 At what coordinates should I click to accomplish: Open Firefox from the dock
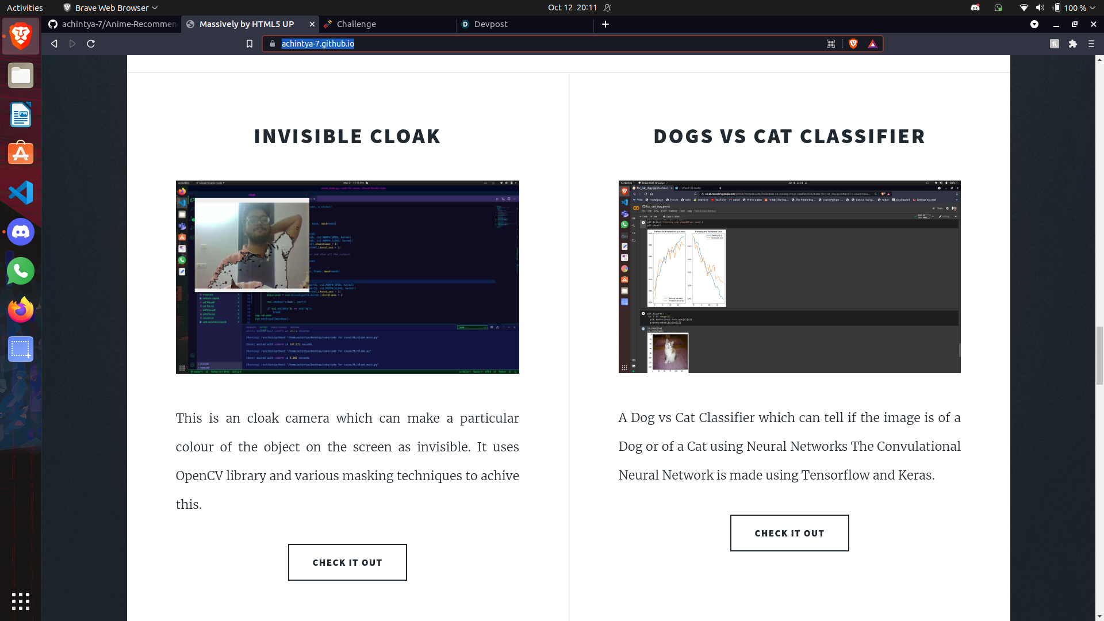21,310
